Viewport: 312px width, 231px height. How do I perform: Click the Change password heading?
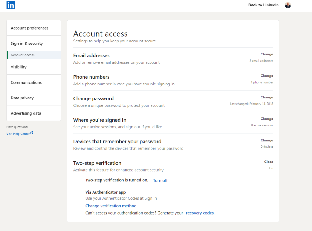pyautogui.click(x=93, y=98)
